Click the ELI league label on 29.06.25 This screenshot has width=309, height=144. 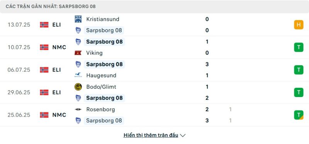pyautogui.click(x=56, y=92)
